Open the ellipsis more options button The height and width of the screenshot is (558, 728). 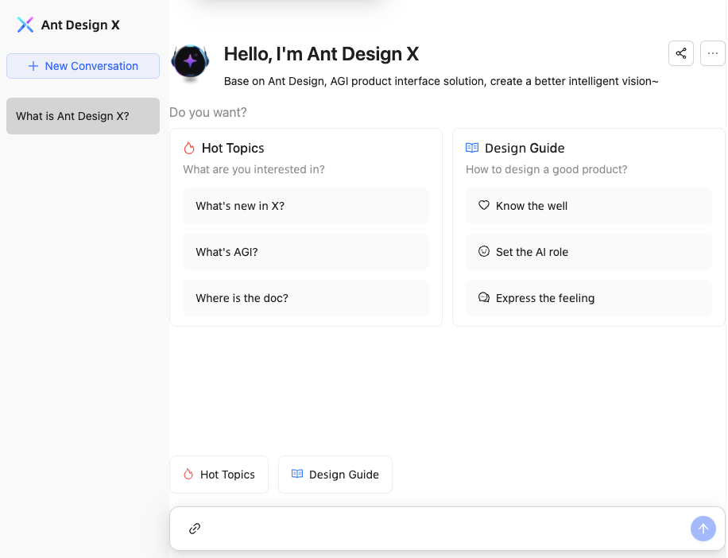coord(712,54)
